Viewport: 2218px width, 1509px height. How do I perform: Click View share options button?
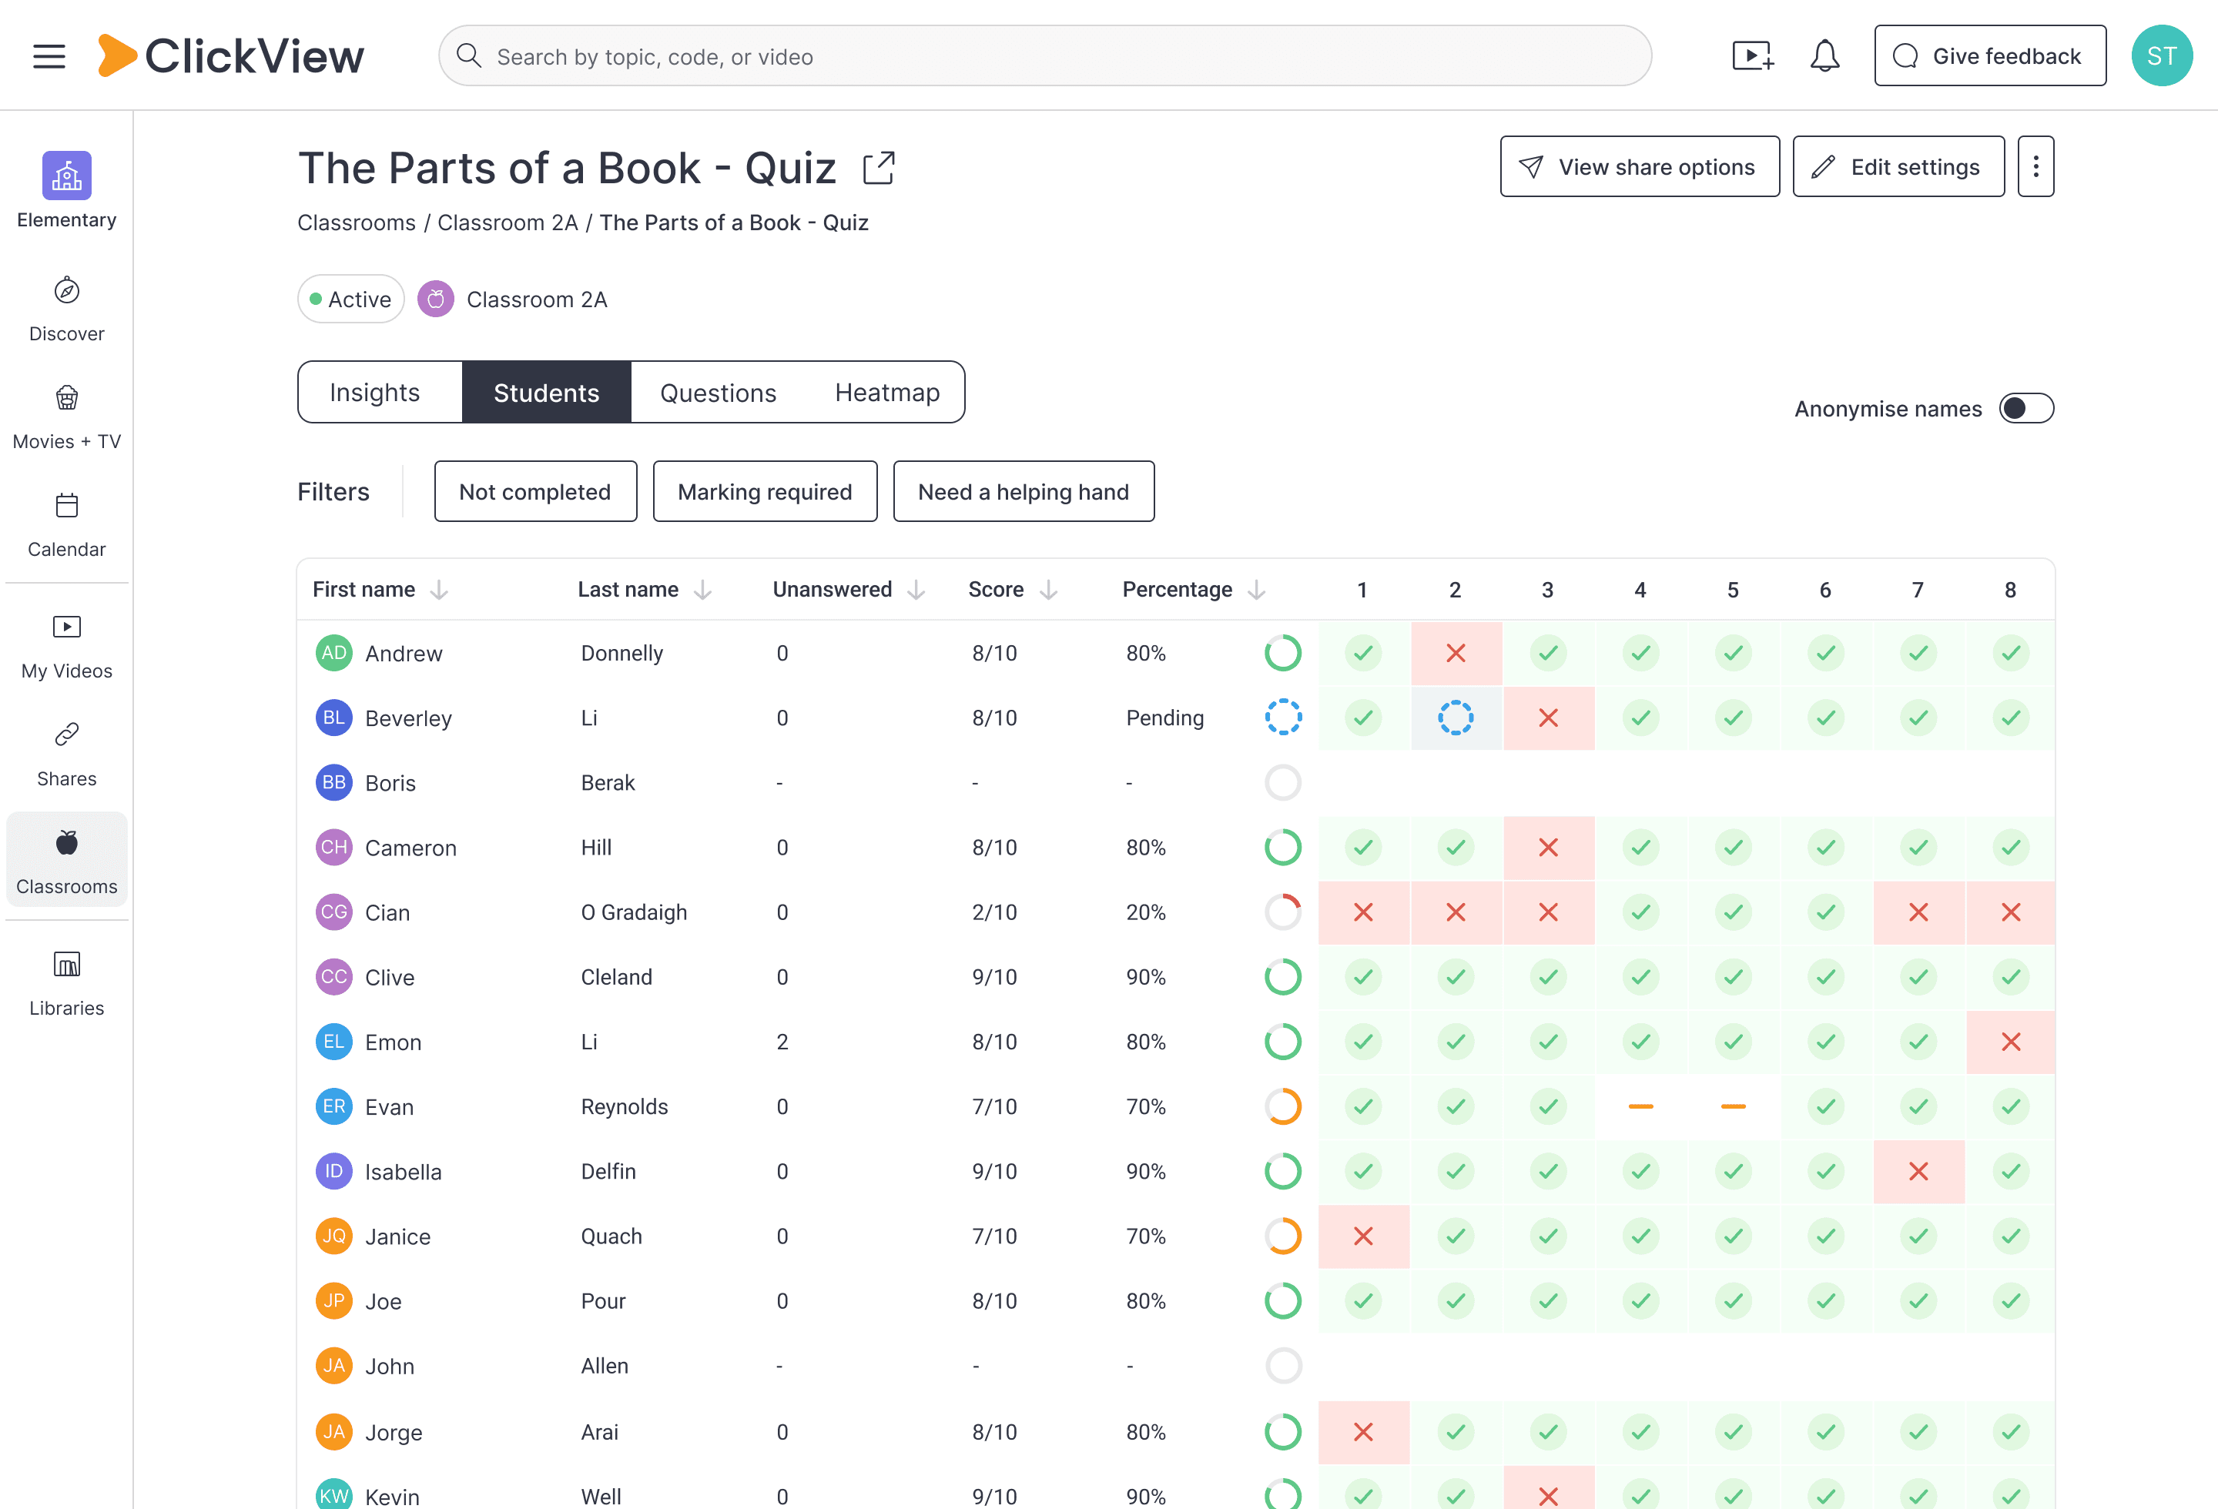[x=1639, y=167]
